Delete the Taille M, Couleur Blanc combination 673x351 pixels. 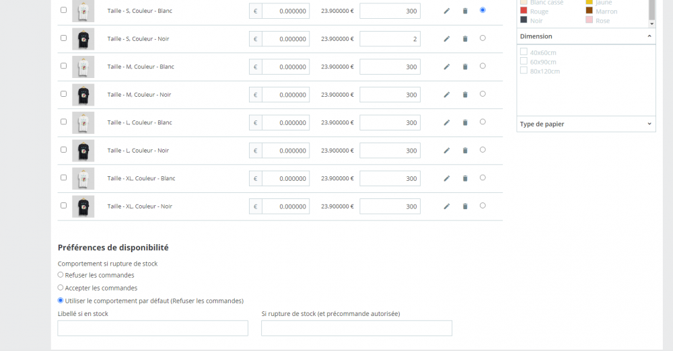(x=465, y=67)
